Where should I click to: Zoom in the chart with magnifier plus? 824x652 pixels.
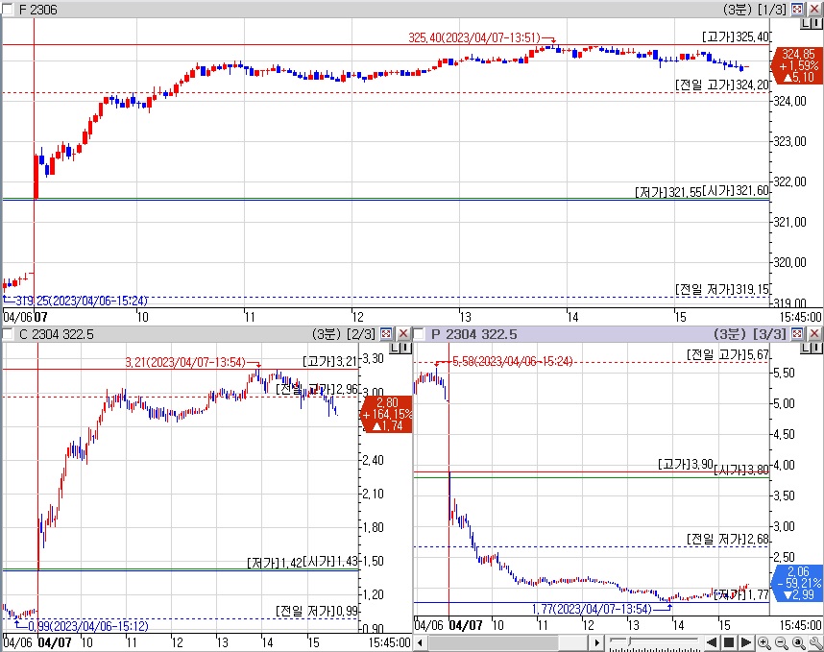pos(764,642)
